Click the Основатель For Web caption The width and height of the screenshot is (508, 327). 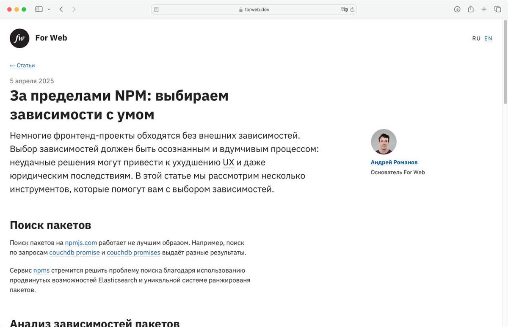398,172
